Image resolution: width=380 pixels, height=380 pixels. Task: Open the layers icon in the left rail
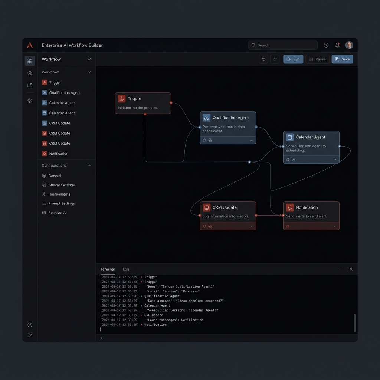coord(29,73)
